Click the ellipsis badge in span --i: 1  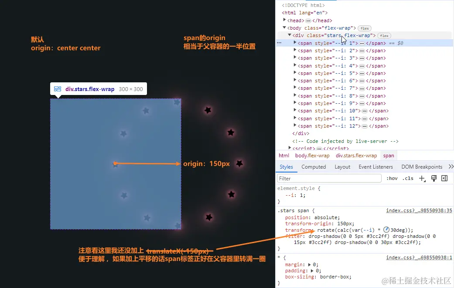pyautogui.click(x=362, y=44)
